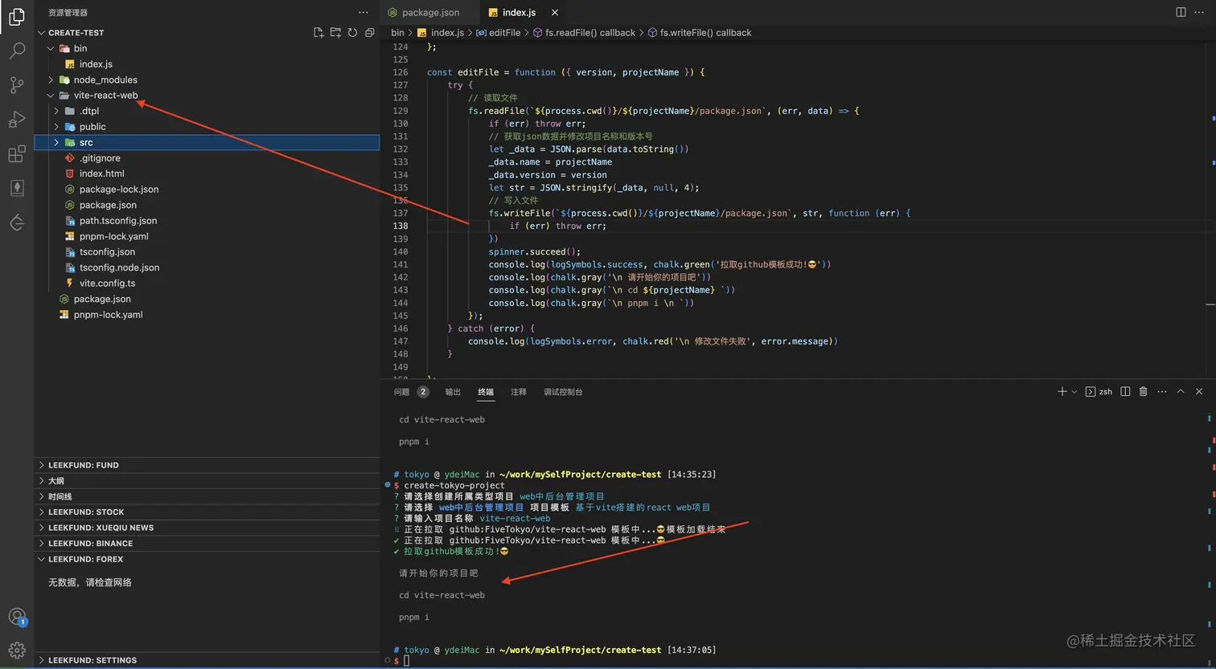Expand the LEEKFUND: XUEQIU NEWS section

pos(207,528)
